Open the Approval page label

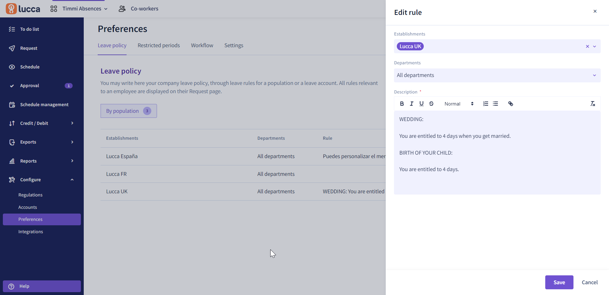point(29,86)
